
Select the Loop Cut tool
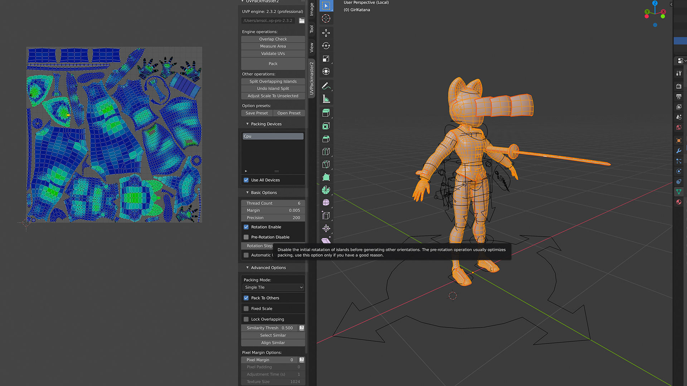326,152
